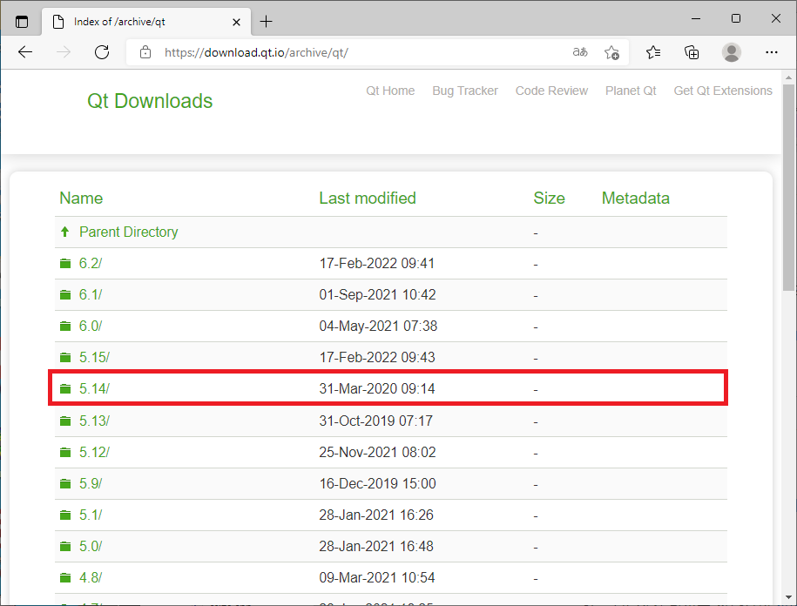The width and height of the screenshot is (797, 606).
Task: Select the Index of /archive/qt tab
Action: pyautogui.click(x=145, y=22)
